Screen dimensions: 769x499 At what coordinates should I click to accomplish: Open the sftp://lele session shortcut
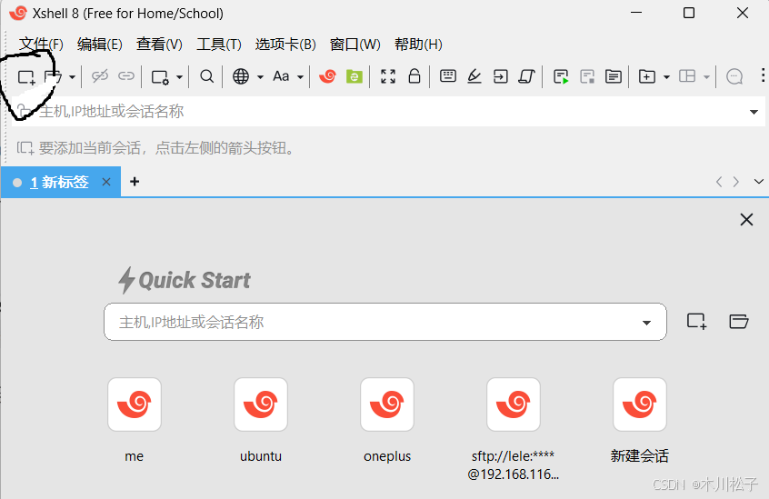pyautogui.click(x=514, y=404)
